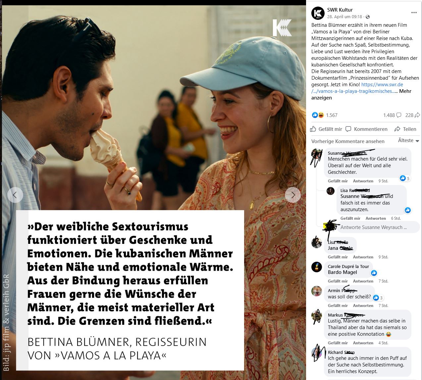Load Vorherige Kommentare ansehen

[348, 141]
